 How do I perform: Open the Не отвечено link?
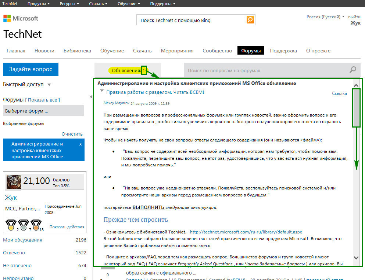[17, 265]
